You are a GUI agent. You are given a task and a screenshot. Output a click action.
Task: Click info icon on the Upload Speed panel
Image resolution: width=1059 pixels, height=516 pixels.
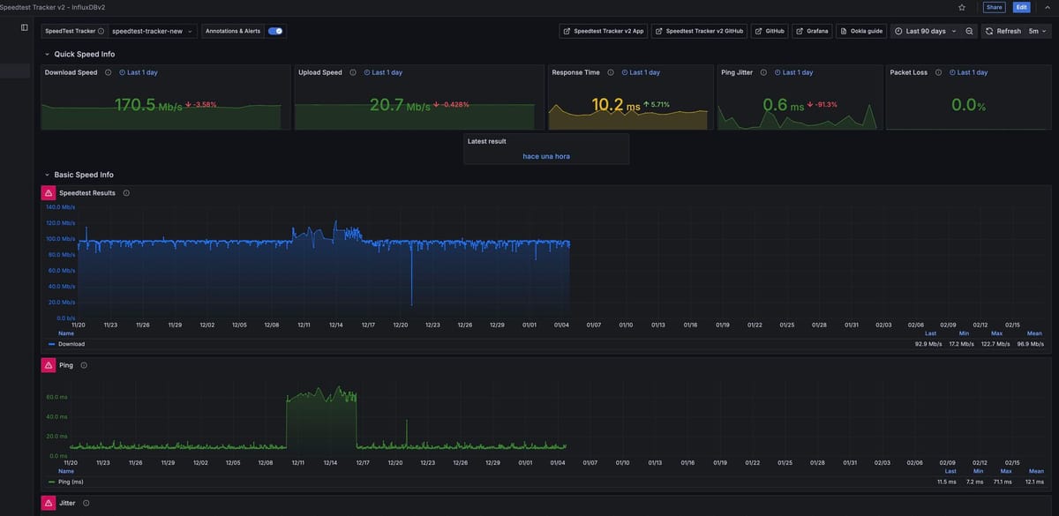(351, 71)
